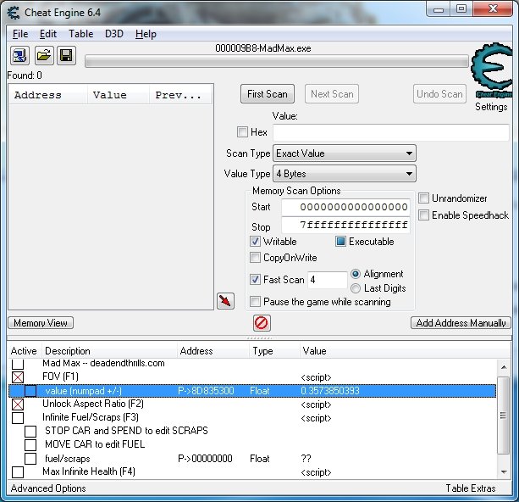Screen dimensions: 519x502
Task: Toggle the Hex checkbox
Action: click(x=242, y=132)
